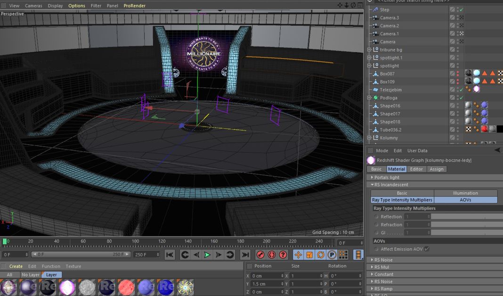This screenshot has width=503, height=296.
Task: Click the red Record Active Objects icon
Action: [260, 255]
